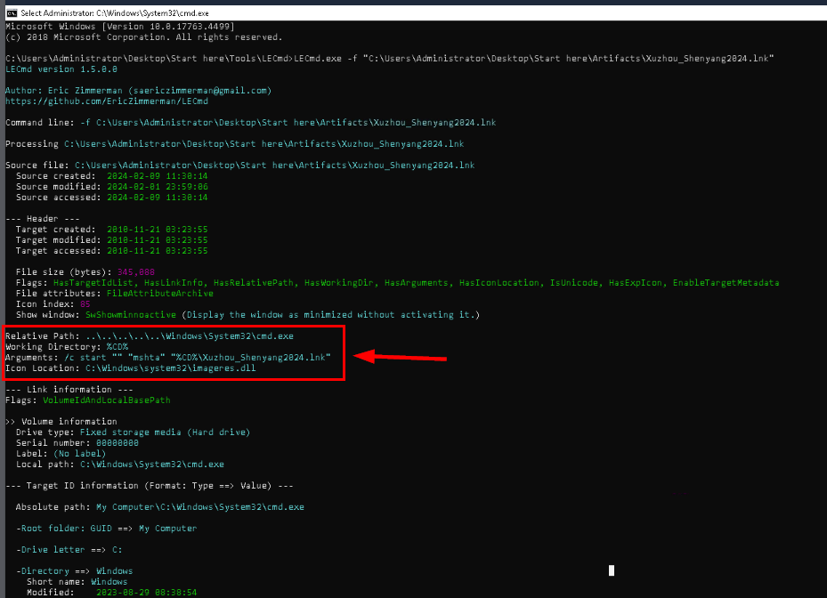This screenshot has width=827, height=598.
Task: Click the 'Target modified' timestamp value
Action: click(158, 240)
